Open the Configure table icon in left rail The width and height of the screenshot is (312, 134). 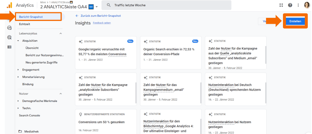point(9,47)
